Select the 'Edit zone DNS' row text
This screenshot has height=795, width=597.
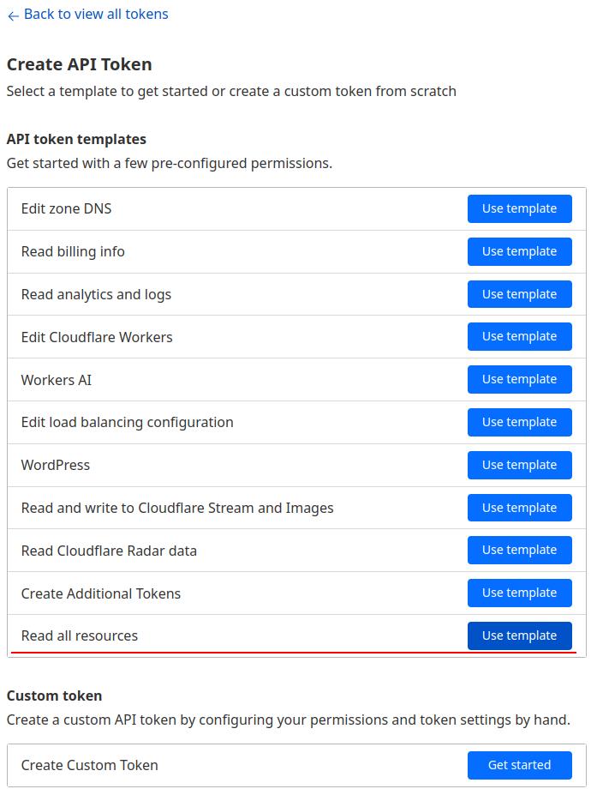66,209
